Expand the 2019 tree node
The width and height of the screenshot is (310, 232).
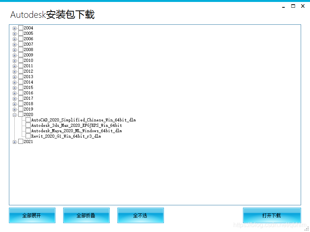[x=14, y=109]
